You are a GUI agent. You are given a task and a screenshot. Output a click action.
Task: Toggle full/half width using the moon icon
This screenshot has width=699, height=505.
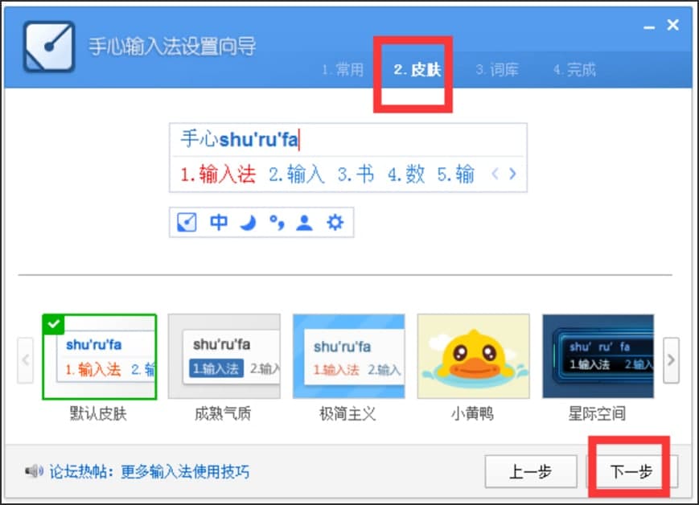[x=248, y=223]
